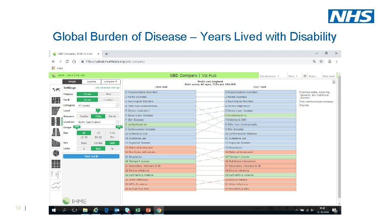Click the info icon above the chart
Screen dimensions: 390x219
pyautogui.click(x=334, y=82)
